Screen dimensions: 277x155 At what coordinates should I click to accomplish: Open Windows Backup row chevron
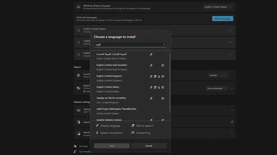tap(232, 133)
